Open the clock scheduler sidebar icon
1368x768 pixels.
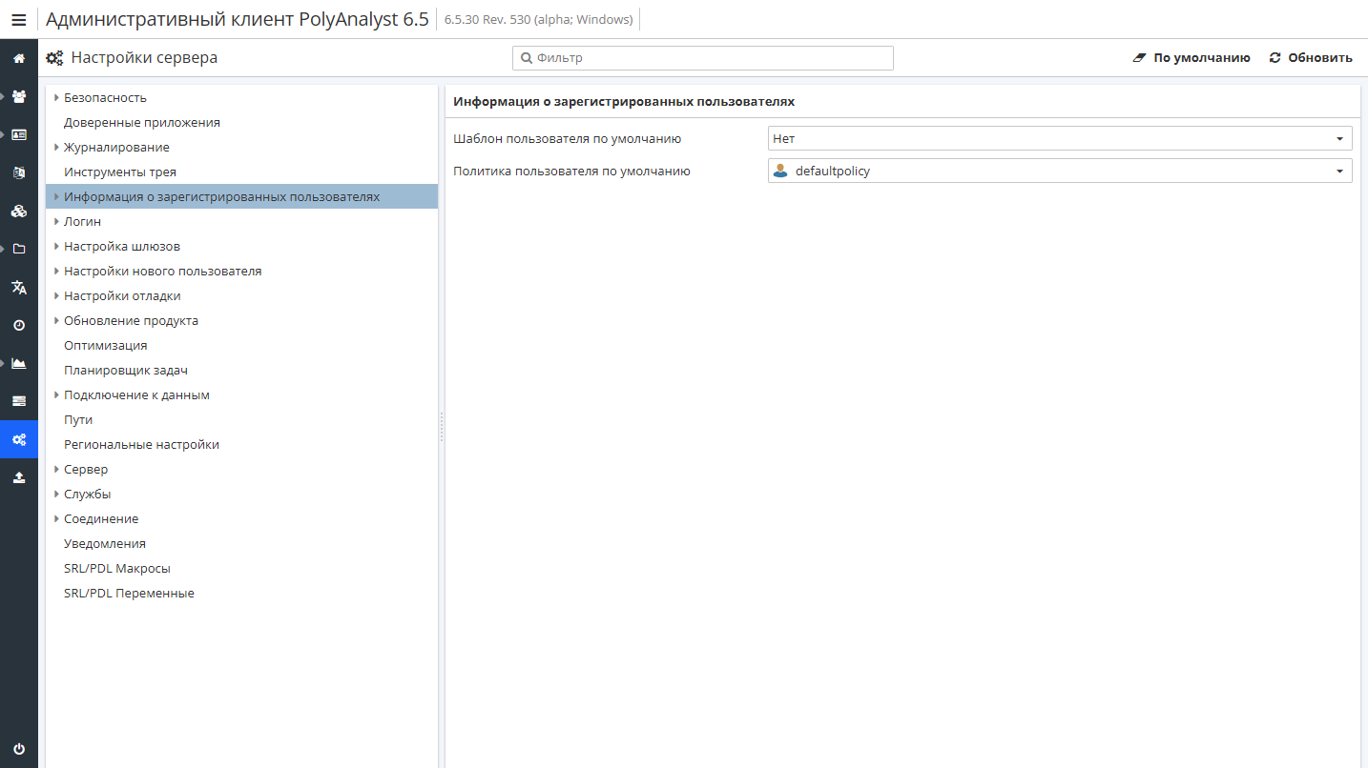(x=19, y=325)
